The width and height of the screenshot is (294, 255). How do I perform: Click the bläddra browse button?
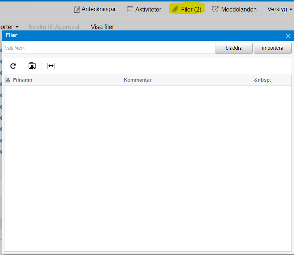tap(234, 48)
